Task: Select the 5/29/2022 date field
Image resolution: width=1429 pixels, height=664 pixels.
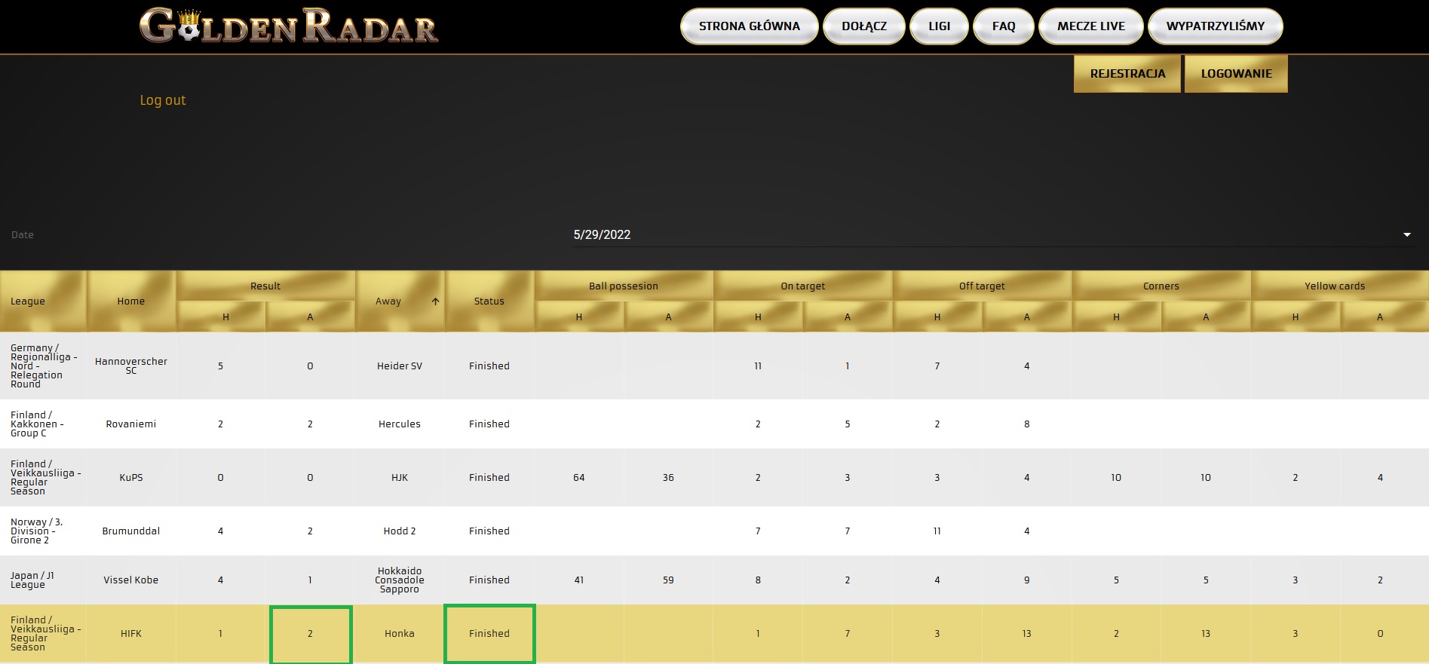Action: tap(992, 234)
